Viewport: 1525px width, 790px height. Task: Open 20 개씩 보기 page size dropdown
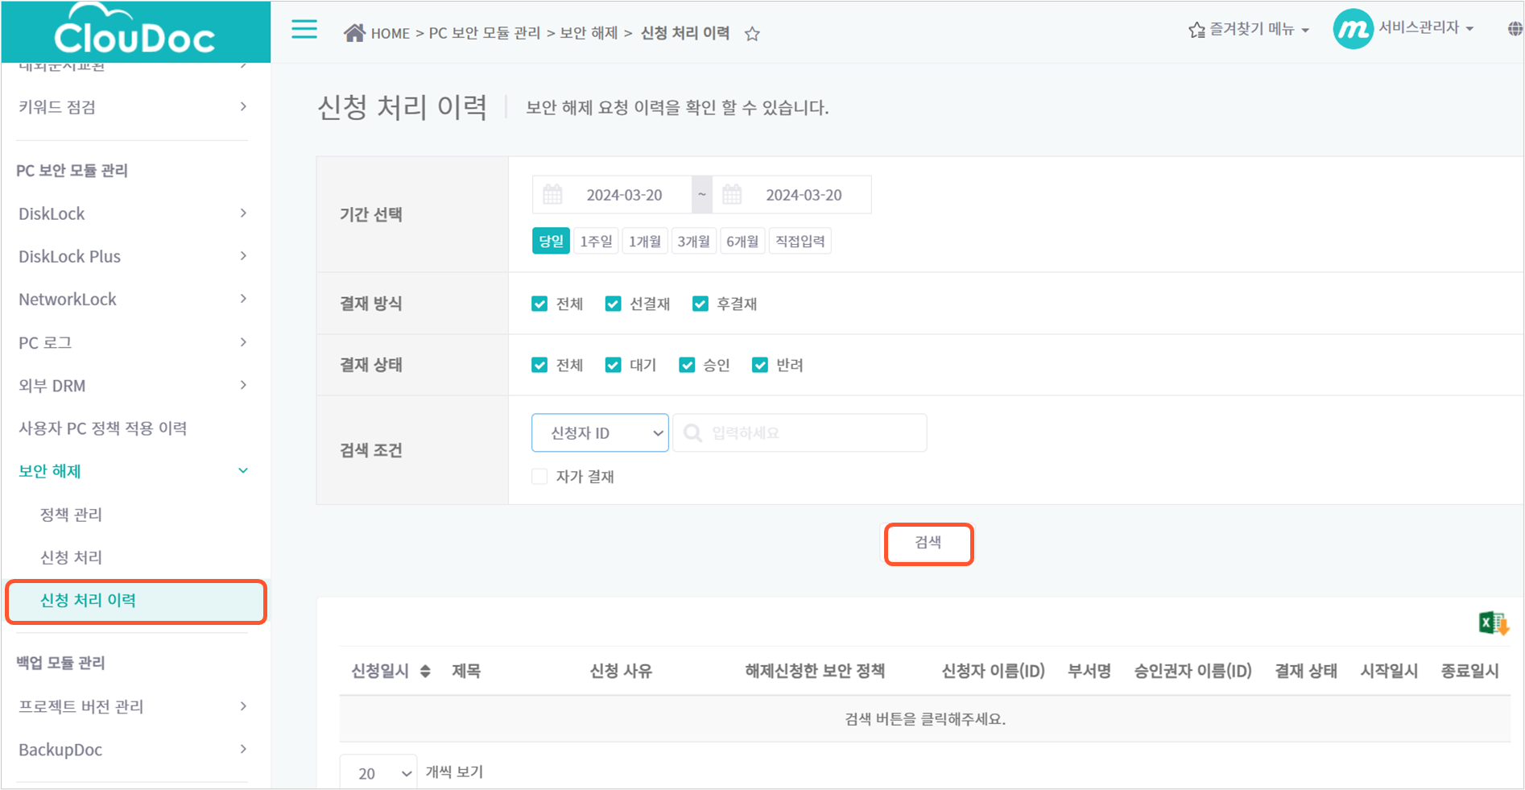[378, 773]
